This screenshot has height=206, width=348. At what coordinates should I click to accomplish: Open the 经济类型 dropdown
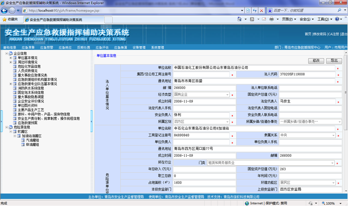pyautogui.click(x=228, y=95)
